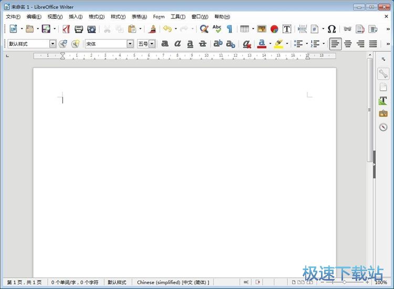Insert a special character with Omega icon
394x289 pixels.
(x=331, y=29)
